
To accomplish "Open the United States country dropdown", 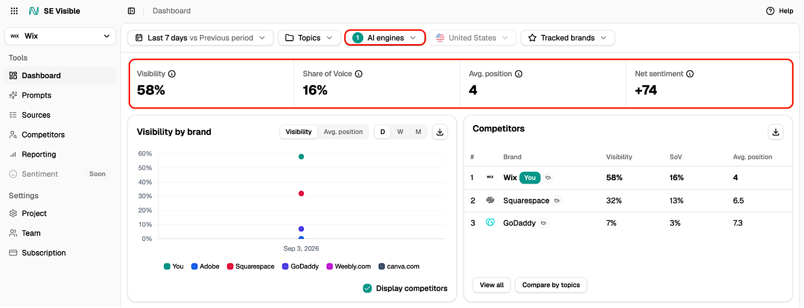I will (x=473, y=38).
